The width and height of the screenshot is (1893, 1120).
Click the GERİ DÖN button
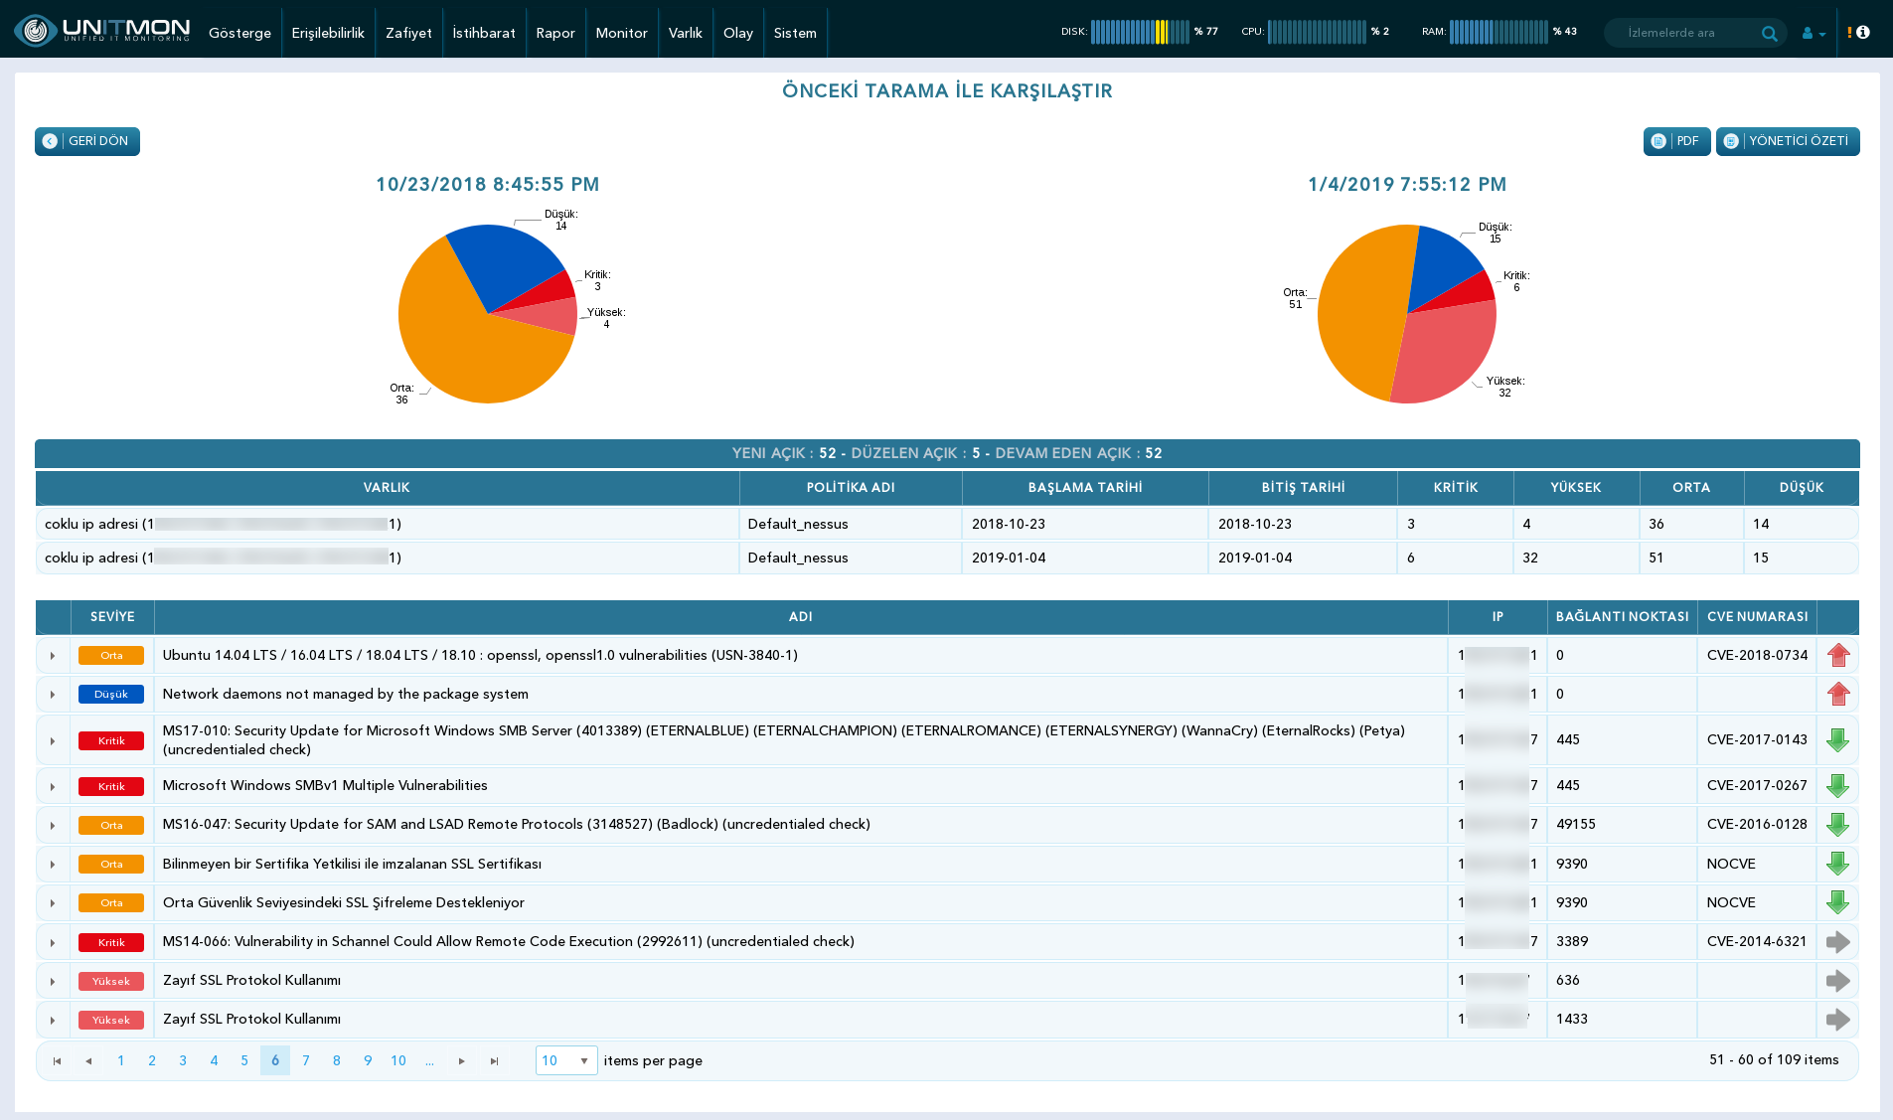point(87,141)
